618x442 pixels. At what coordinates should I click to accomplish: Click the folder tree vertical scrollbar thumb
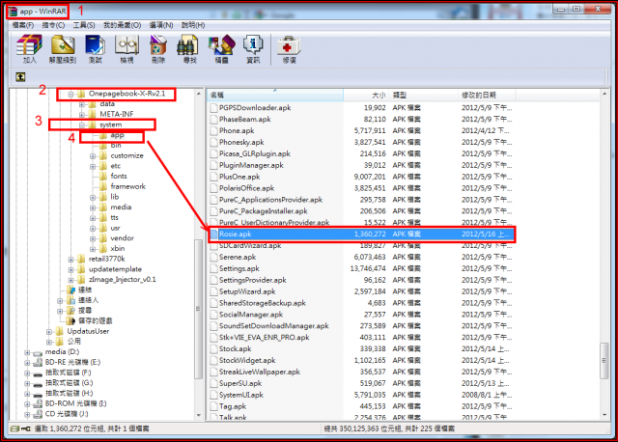tap(199, 309)
